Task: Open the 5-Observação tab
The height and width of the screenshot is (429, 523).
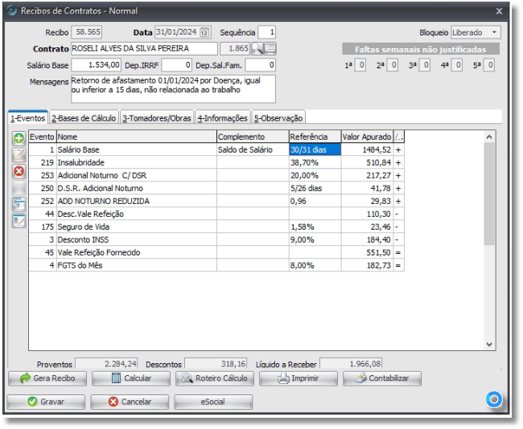Action: [x=278, y=118]
